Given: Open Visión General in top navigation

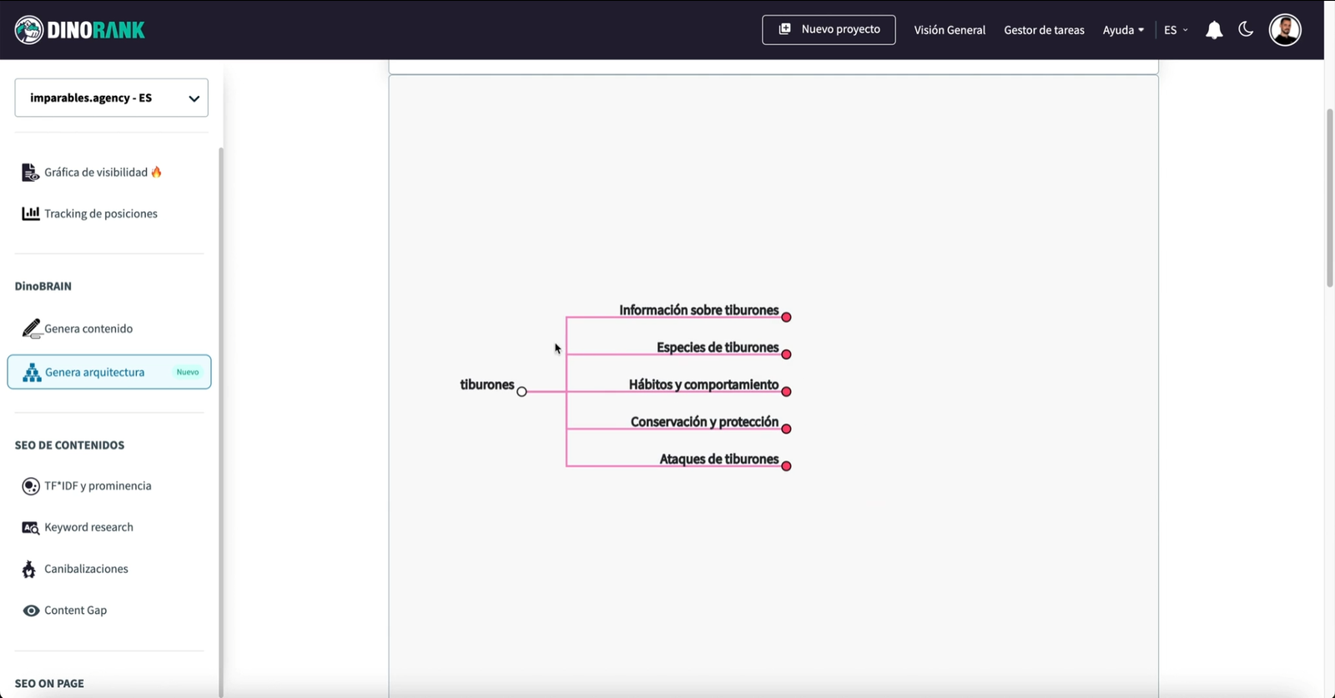Looking at the screenshot, I should click(950, 30).
